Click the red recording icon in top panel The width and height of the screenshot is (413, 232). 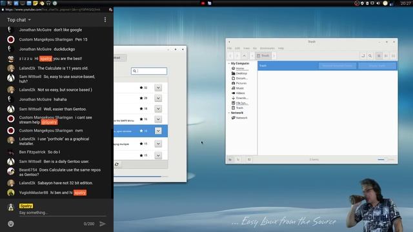coord(203,3)
